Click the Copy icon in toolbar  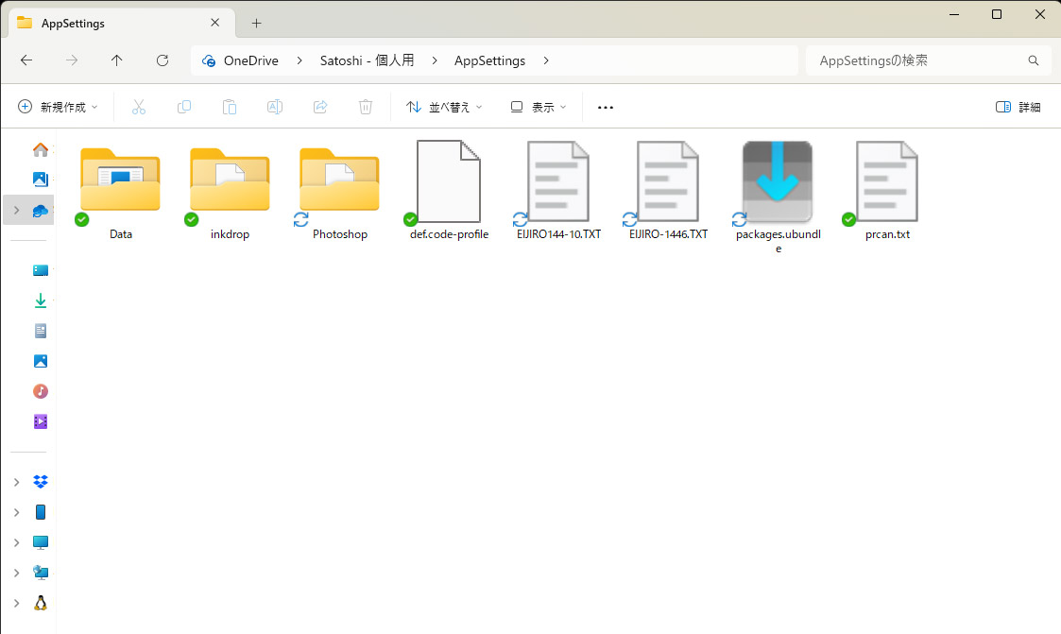coord(184,107)
